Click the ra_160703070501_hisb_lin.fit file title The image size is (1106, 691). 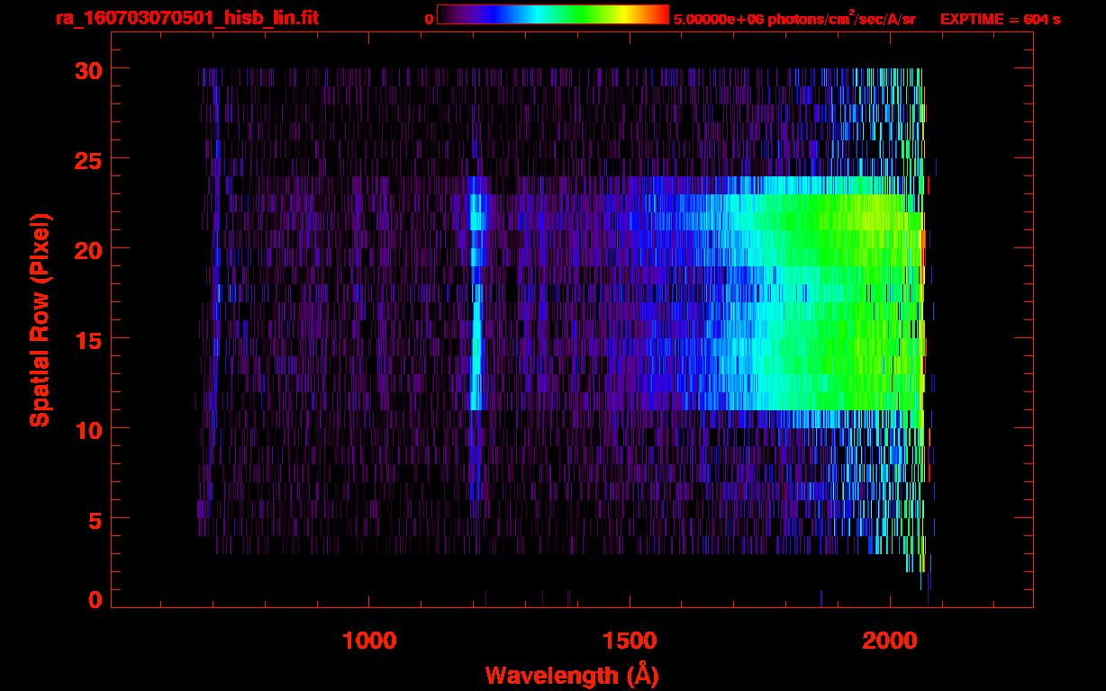pos(186,18)
